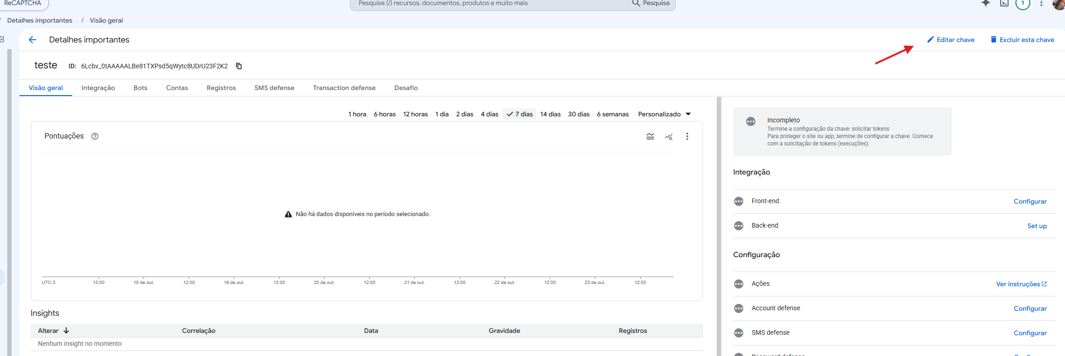
Task: Click the pencil Editar chave button
Action: pyautogui.click(x=951, y=40)
